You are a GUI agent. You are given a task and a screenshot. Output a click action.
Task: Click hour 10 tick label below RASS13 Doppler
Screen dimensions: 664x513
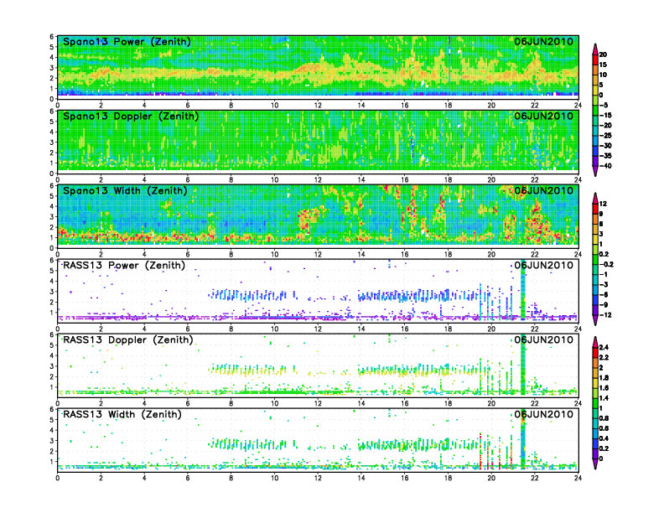click(274, 403)
